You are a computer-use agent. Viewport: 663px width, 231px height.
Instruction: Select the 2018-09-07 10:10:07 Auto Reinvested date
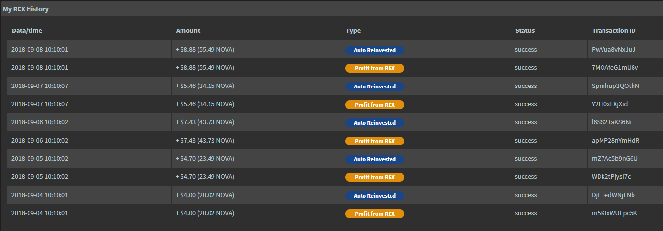pos(40,86)
